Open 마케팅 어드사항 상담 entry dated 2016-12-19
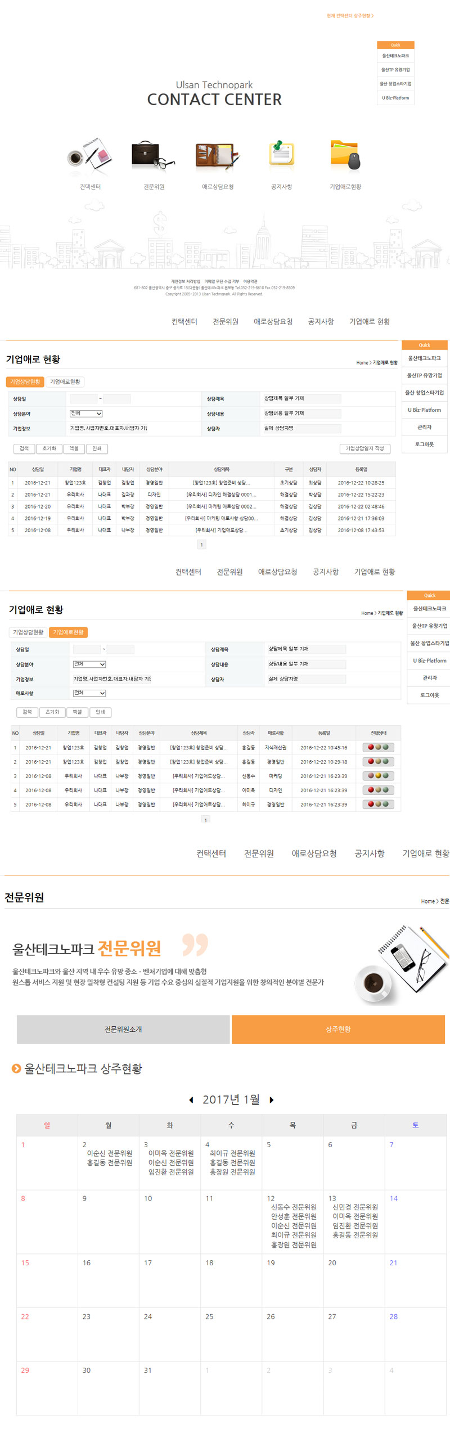This screenshot has width=450, height=1429. [x=221, y=518]
